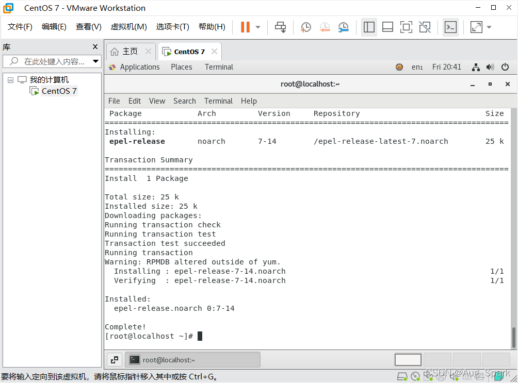
Task: Close the 主页 tab
Action: click(148, 52)
